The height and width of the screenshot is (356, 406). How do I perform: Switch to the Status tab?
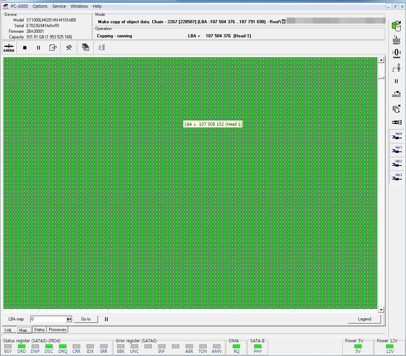tap(39, 330)
